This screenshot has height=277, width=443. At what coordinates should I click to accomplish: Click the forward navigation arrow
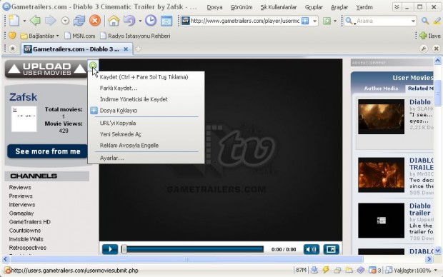pyautogui.click(x=50, y=21)
